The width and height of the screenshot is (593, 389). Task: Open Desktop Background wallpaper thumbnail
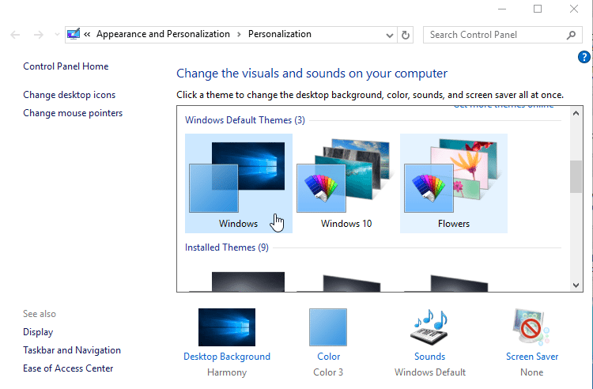[227, 327]
